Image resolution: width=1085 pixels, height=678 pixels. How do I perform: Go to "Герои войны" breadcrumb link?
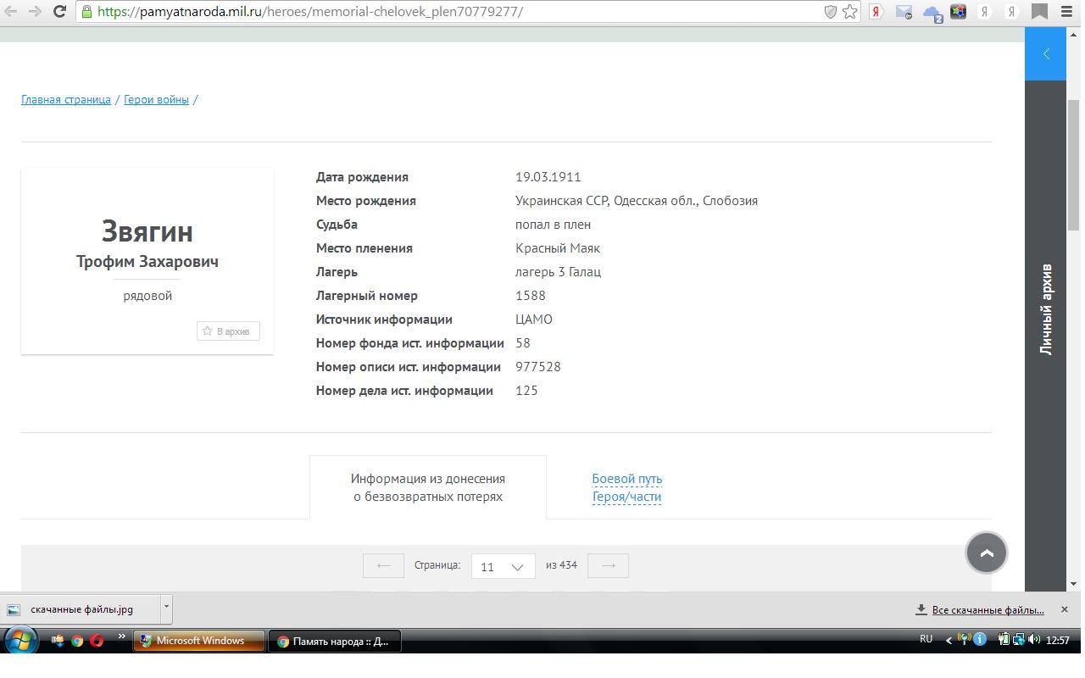pyautogui.click(x=156, y=100)
